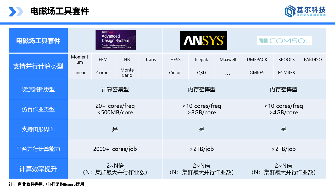Click the license footnote text at bottom

click(46, 184)
